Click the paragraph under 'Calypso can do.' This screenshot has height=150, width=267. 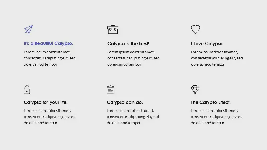point(133,117)
